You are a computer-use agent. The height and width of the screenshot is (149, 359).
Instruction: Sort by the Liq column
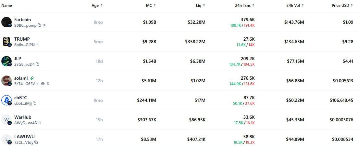[x=200, y=5]
